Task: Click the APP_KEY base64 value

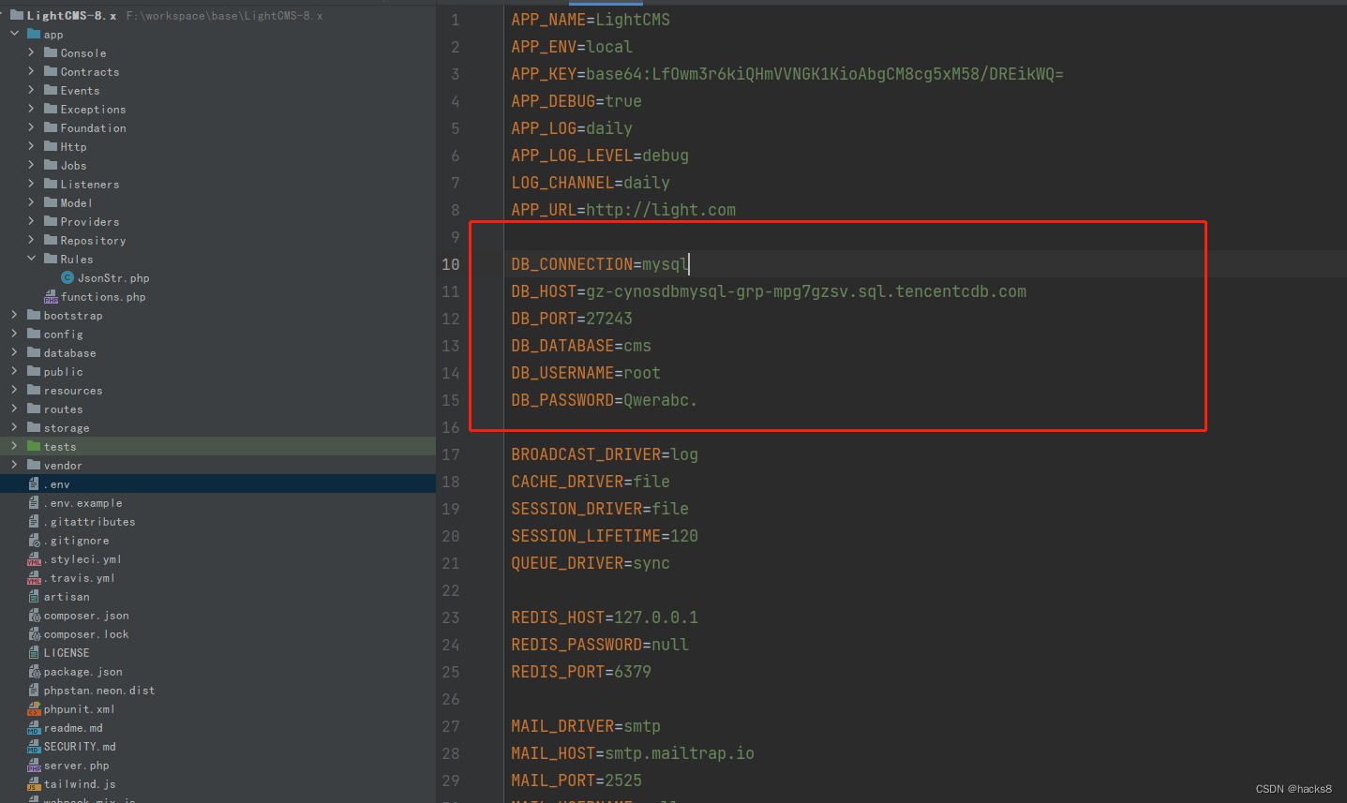Action: click(x=825, y=74)
